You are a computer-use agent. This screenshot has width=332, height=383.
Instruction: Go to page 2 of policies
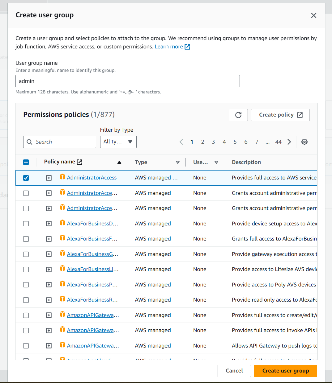(x=202, y=142)
